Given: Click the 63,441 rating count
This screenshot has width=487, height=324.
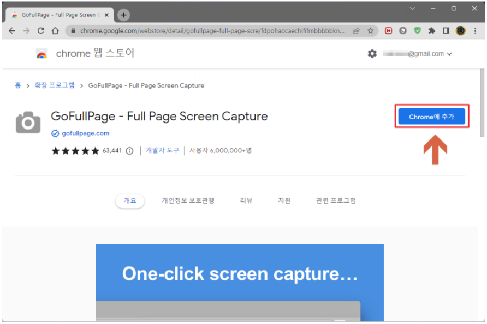Looking at the screenshot, I should [x=112, y=150].
